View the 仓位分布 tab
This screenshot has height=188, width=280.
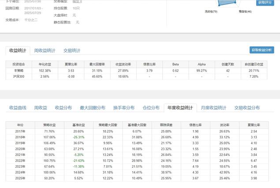(x=151, y=108)
